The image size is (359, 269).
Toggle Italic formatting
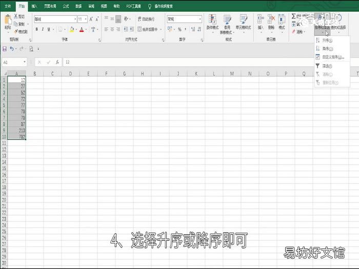click(x=43, y=29)
